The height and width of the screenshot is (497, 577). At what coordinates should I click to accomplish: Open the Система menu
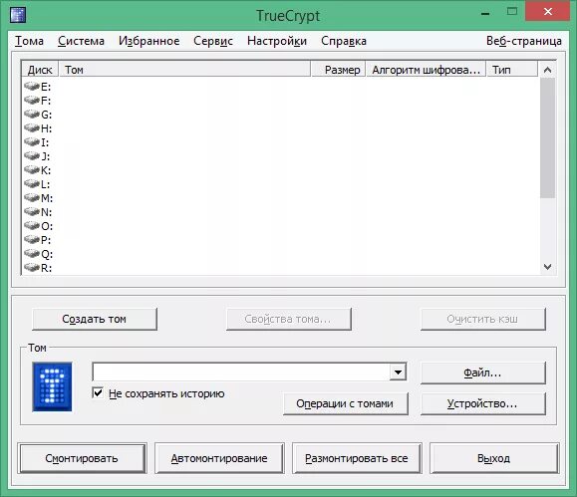pos(81,41)
